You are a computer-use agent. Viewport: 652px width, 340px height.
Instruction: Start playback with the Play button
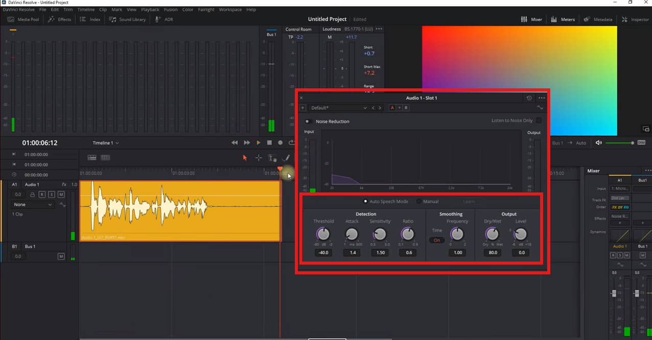[258, 143]
